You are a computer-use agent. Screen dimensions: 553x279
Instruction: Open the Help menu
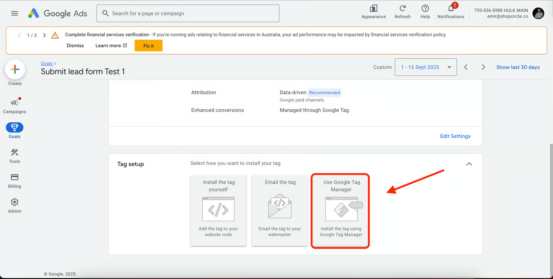tap(425, 12)
